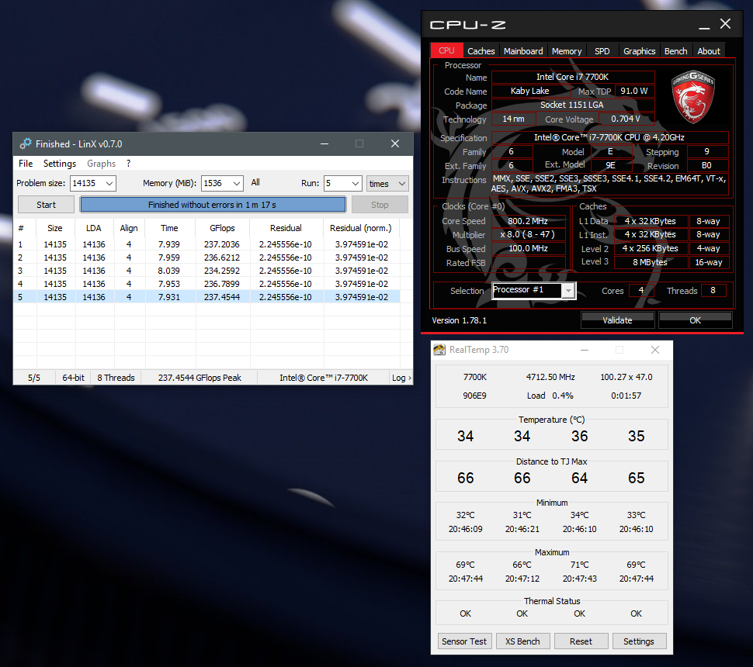Click the Time column header in LinX
753x667 pixels.
(169, 228)
